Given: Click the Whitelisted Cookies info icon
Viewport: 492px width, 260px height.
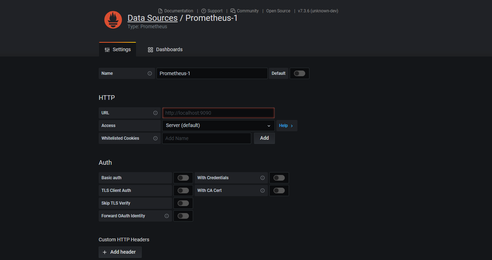Looking at the screenshot, I should tap(155, 138).
